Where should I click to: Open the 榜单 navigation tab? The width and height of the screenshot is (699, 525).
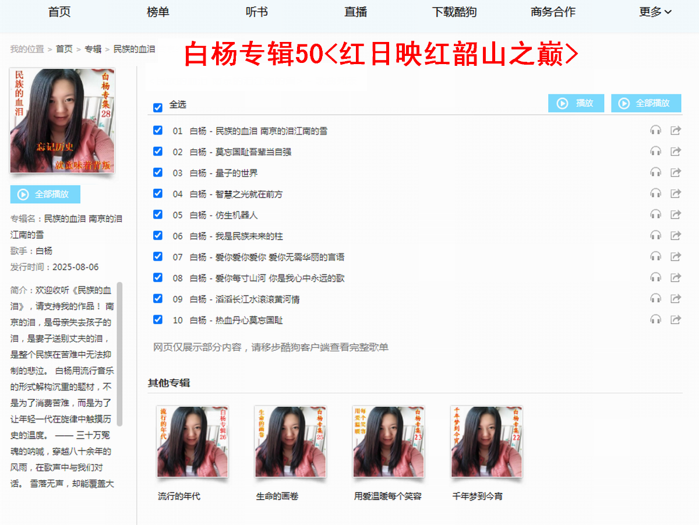tap(158, 12)
